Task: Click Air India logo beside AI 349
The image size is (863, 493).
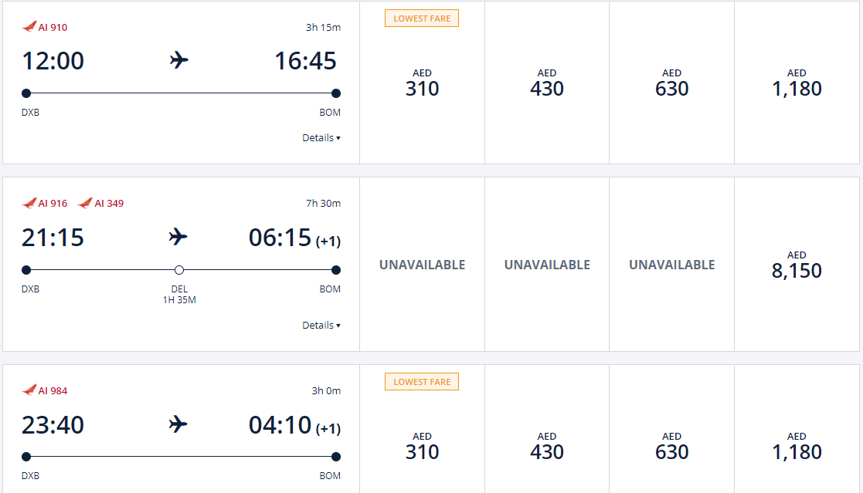Action: (85, 203)
